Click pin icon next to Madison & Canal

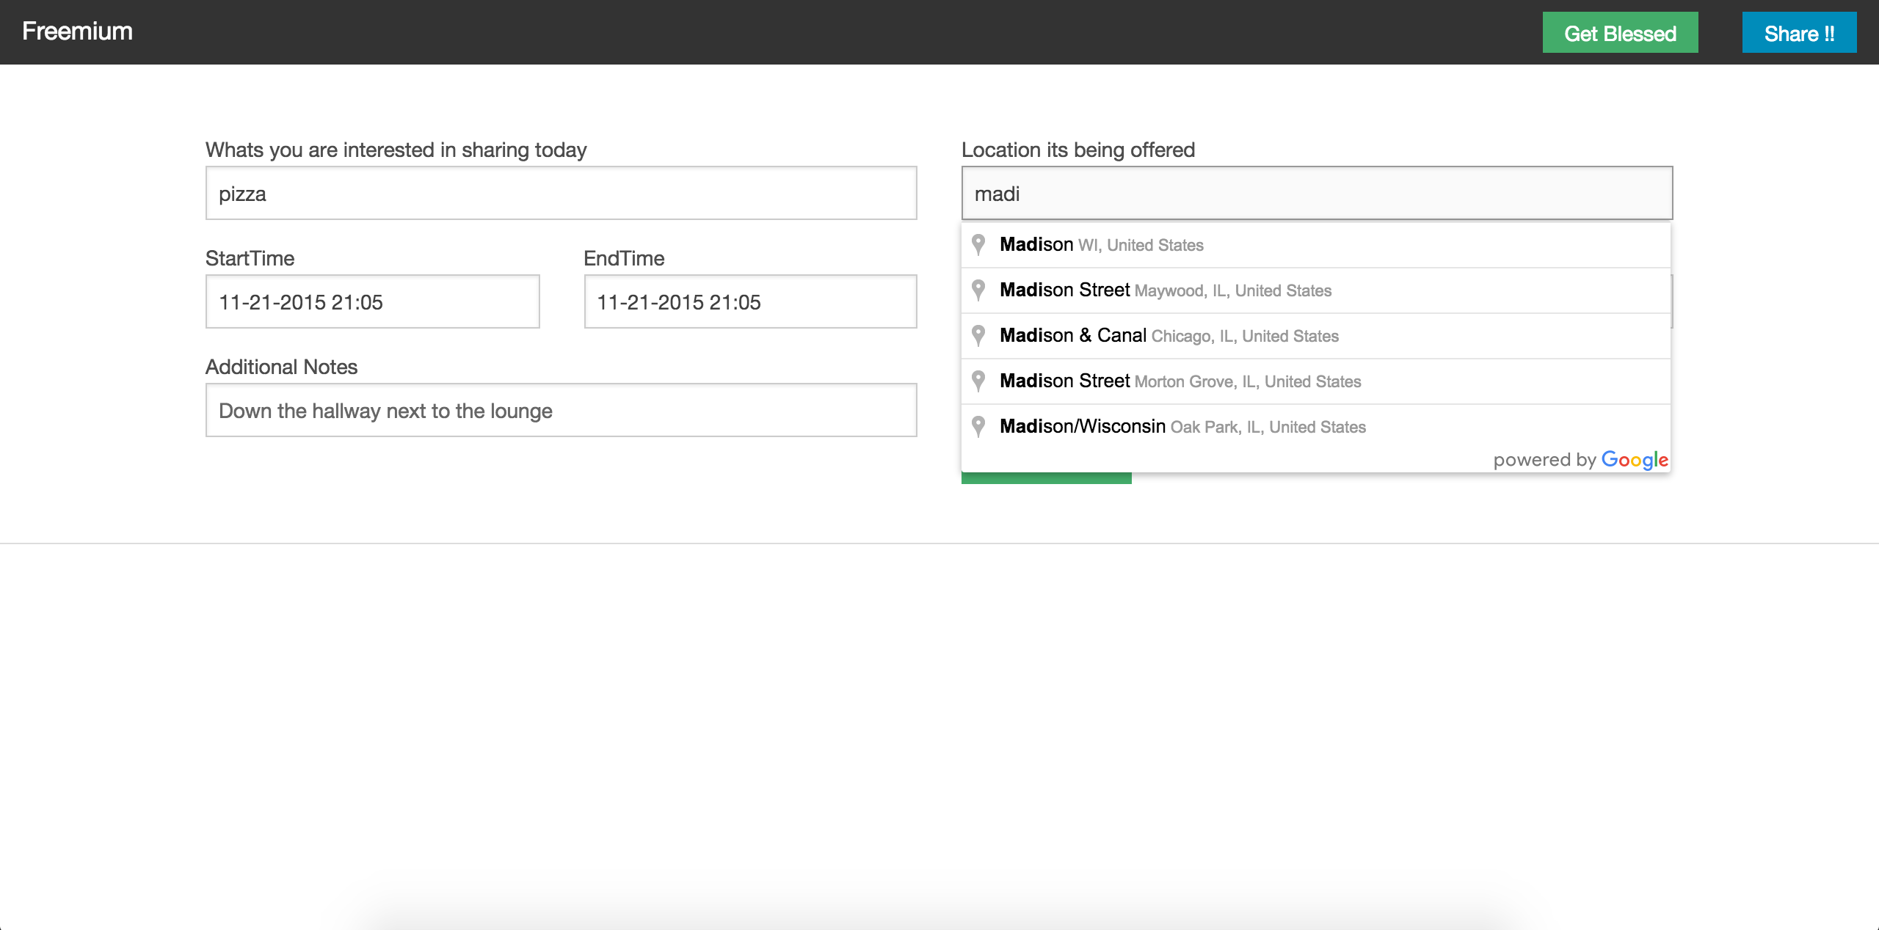(x=978, y=335)
